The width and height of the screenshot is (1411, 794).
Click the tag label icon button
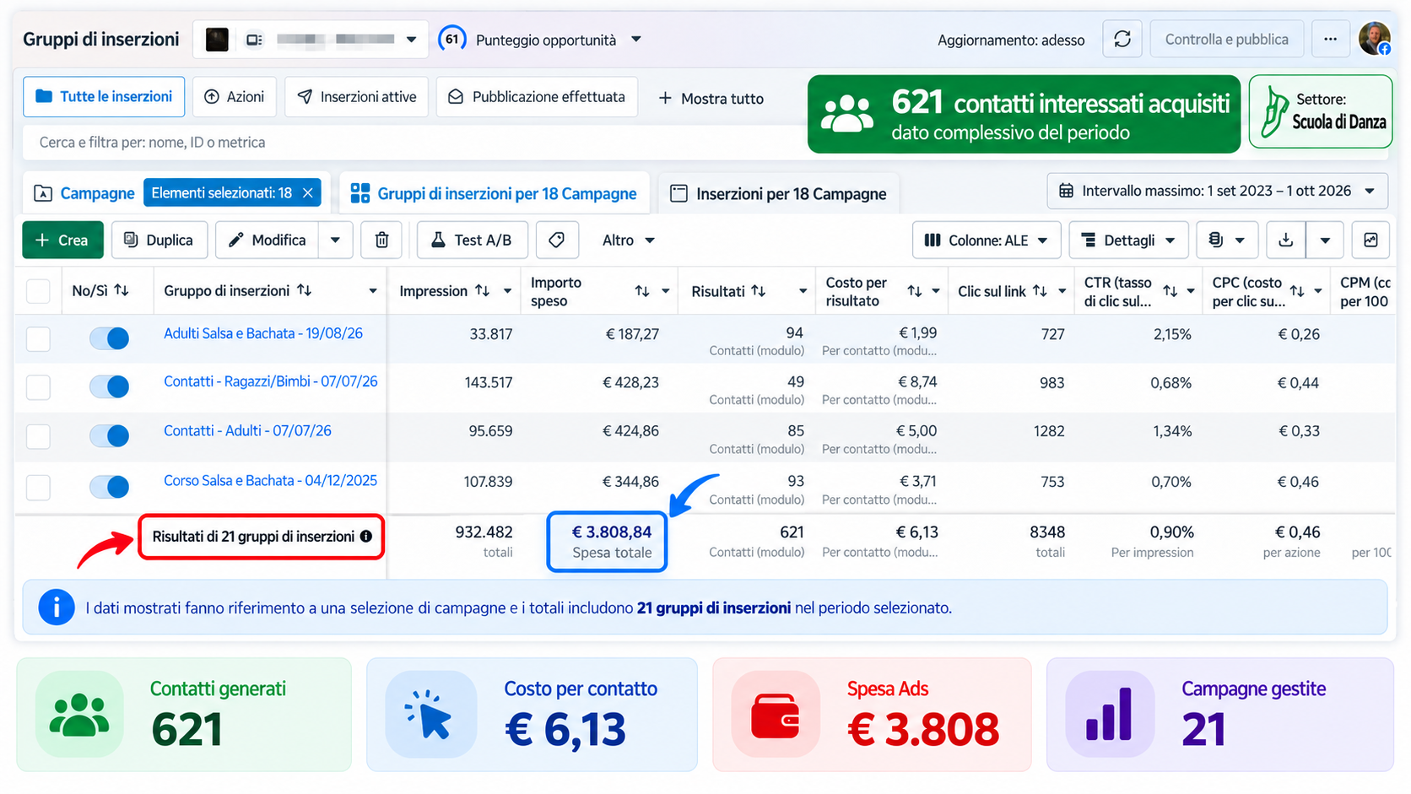[556, 240]
